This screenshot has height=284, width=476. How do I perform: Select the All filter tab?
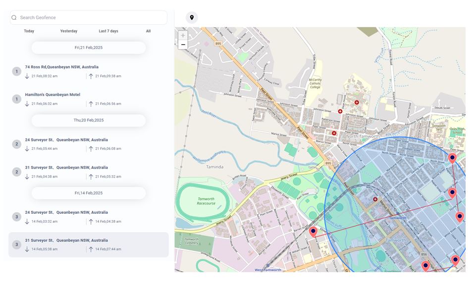(x=148, y=31)
